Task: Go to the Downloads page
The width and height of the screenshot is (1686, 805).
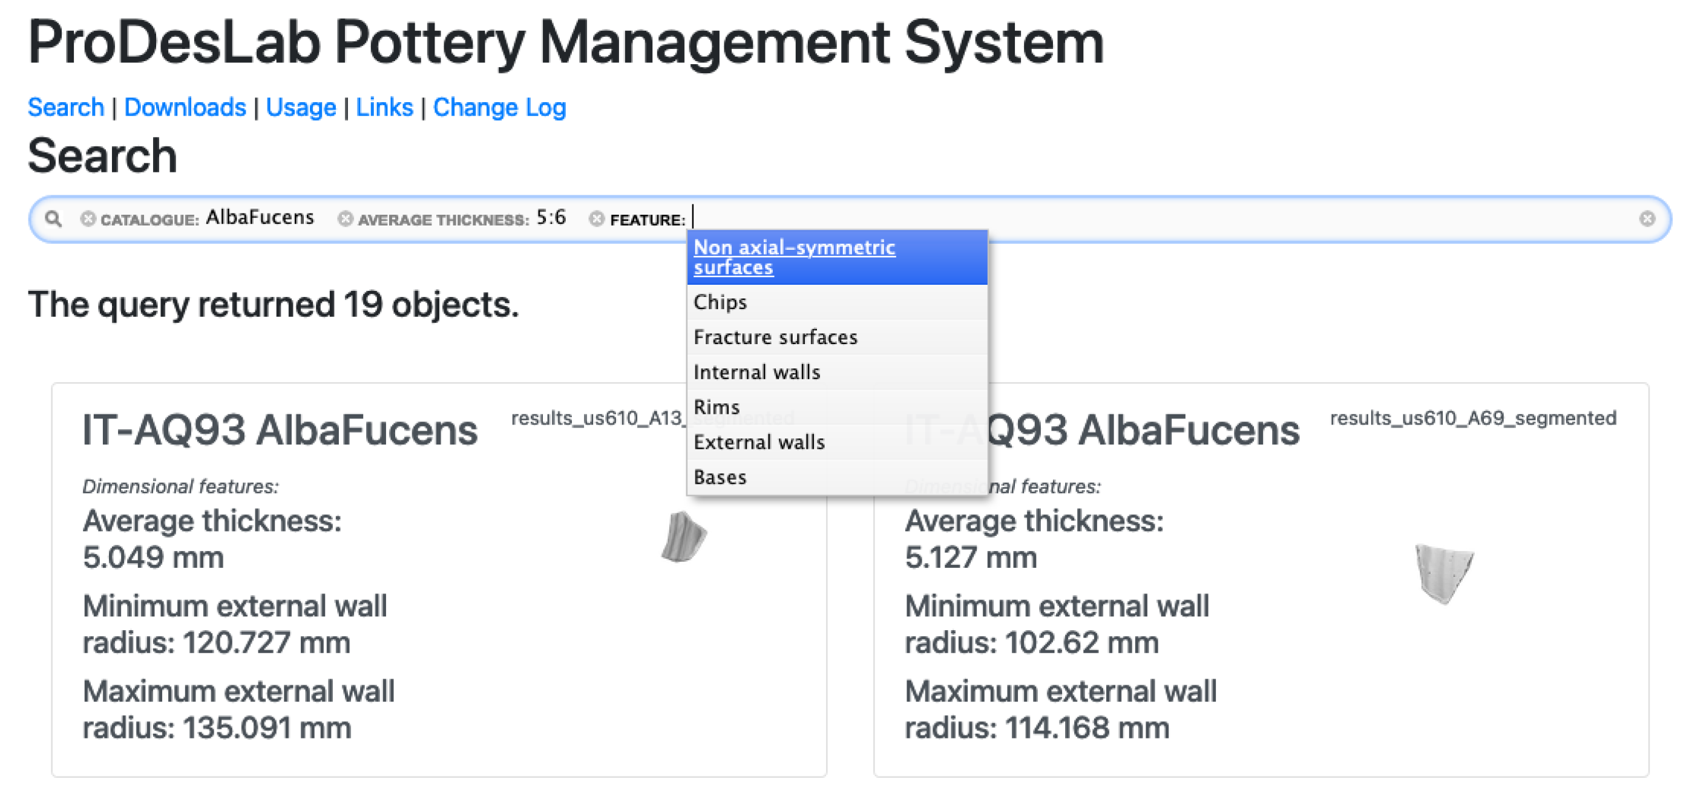Action: pyautogui.click(x=185, y=107)
